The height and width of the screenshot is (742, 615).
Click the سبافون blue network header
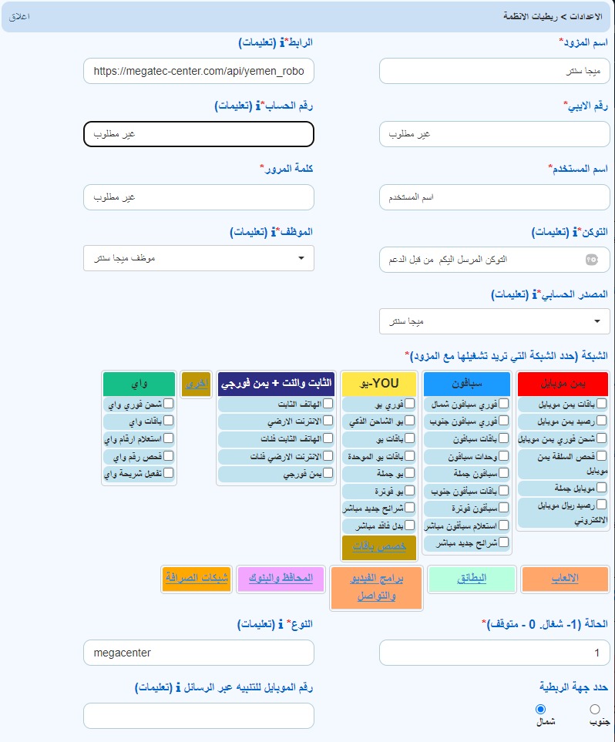pyautogui.click(x=467, y=384)
